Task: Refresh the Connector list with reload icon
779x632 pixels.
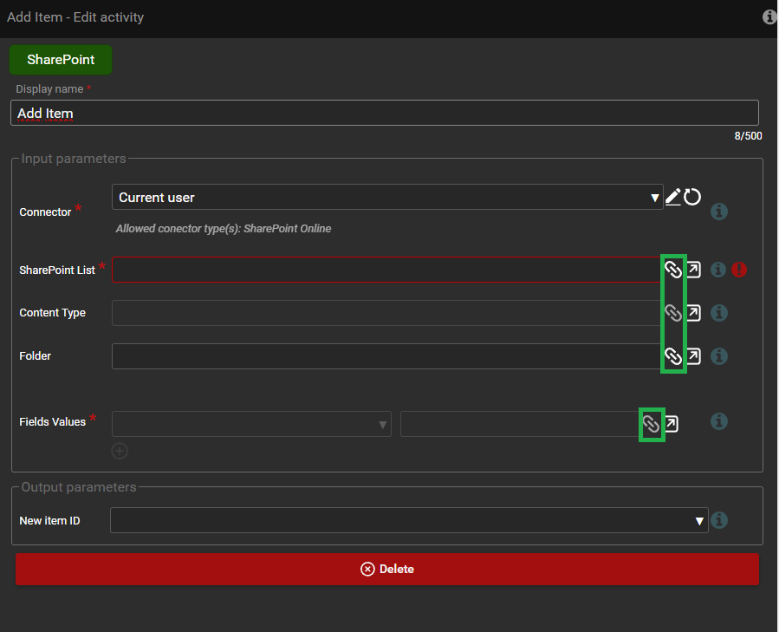Action: [x=692, y=198]
